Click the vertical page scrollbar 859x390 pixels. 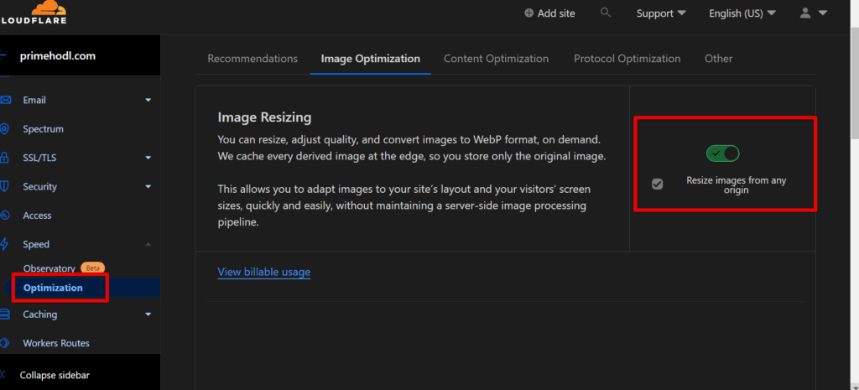(x=855, y=82)
